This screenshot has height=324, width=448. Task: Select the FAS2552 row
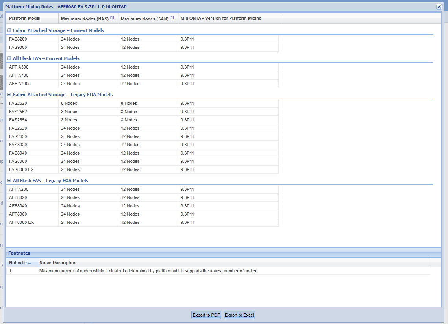(x=142, y=112)
